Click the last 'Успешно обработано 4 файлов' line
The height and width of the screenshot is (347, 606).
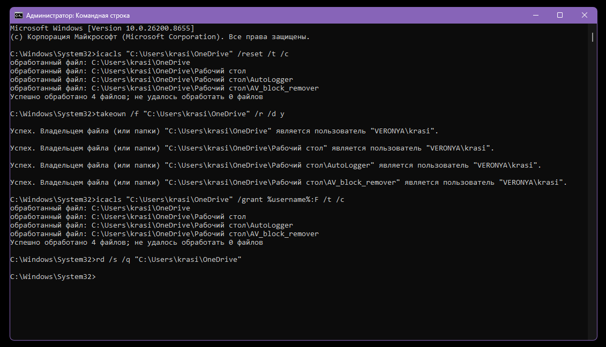click(137, 242)
